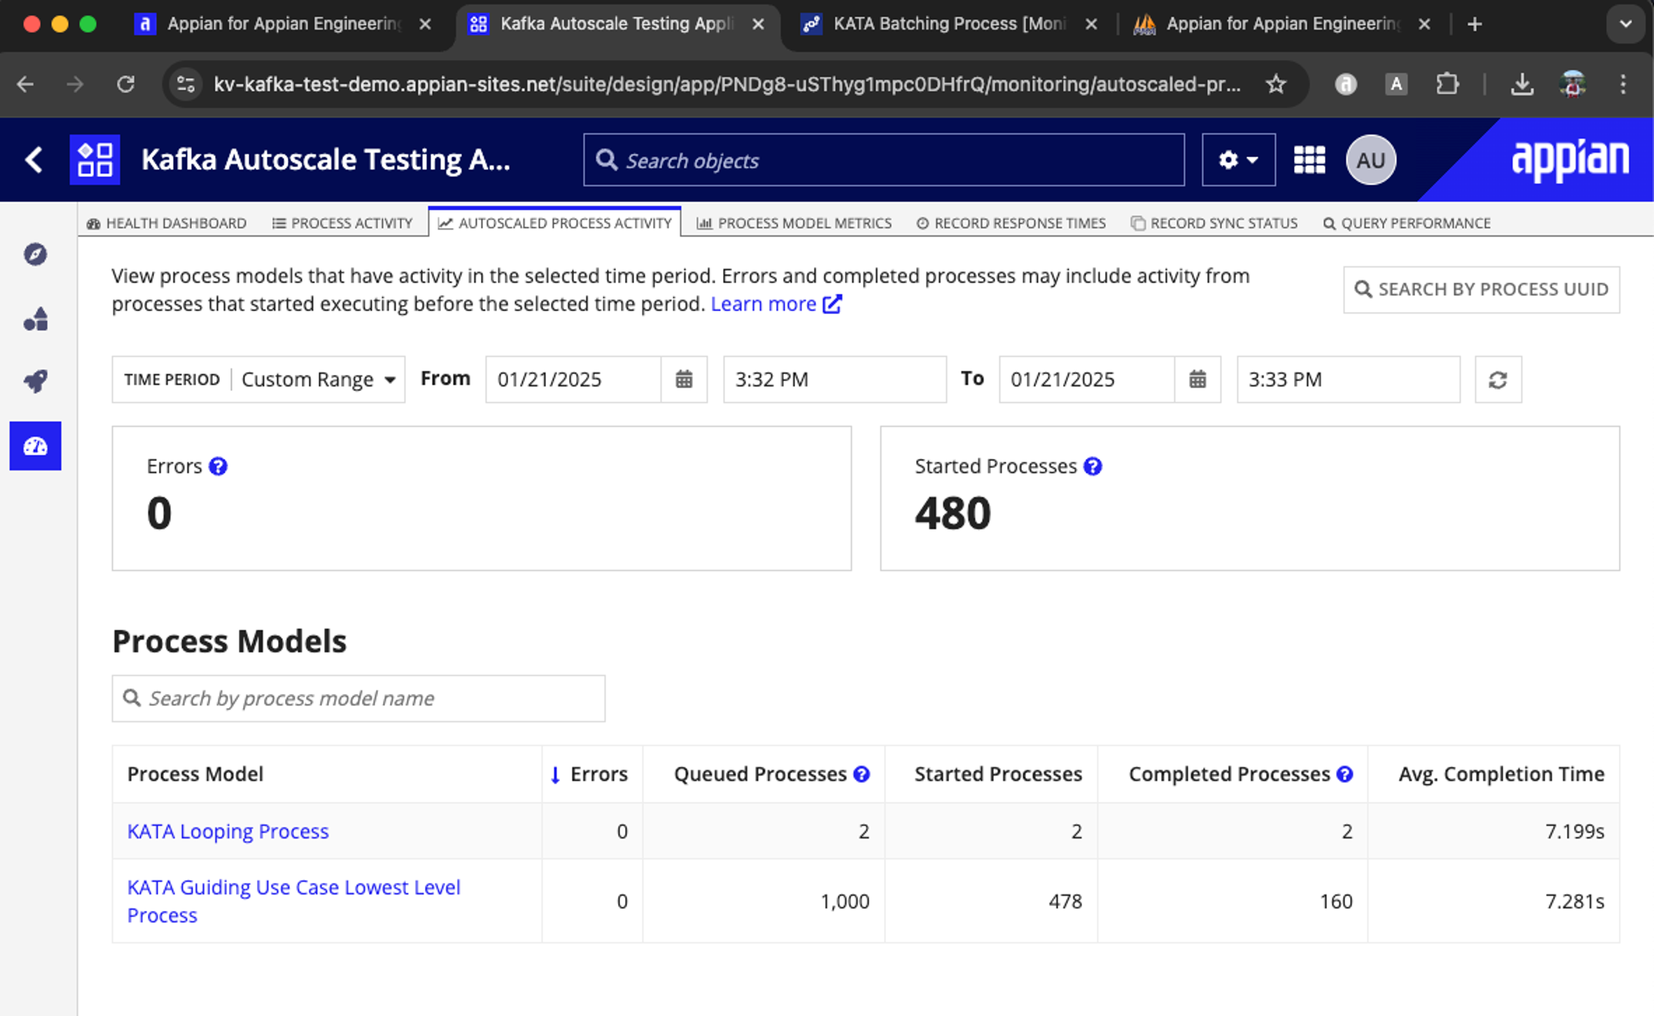This screenshot has height=1016, width=1654.
Task: Click the back chevron in Appian header
Action: point(34,160)
